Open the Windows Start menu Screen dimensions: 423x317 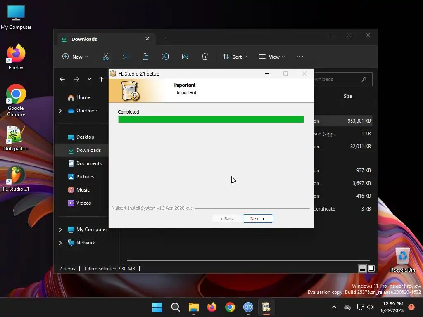pos(157,307)
